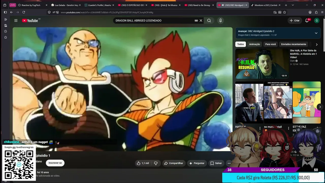
Task: Click the Perguntar ask button
Action: coord(197,163)
